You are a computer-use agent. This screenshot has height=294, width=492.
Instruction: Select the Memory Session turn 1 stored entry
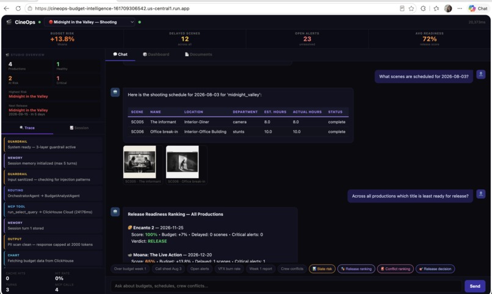coord(53,226)
